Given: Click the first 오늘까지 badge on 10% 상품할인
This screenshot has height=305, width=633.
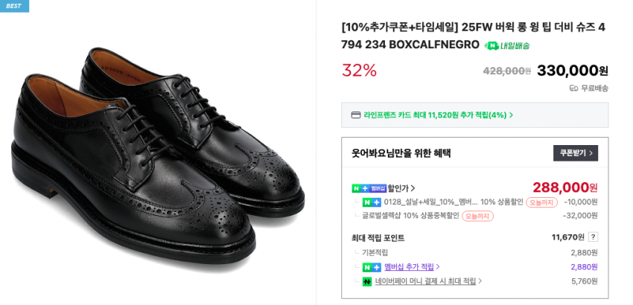Looking at the screenshot, I should tap(541, 202).
